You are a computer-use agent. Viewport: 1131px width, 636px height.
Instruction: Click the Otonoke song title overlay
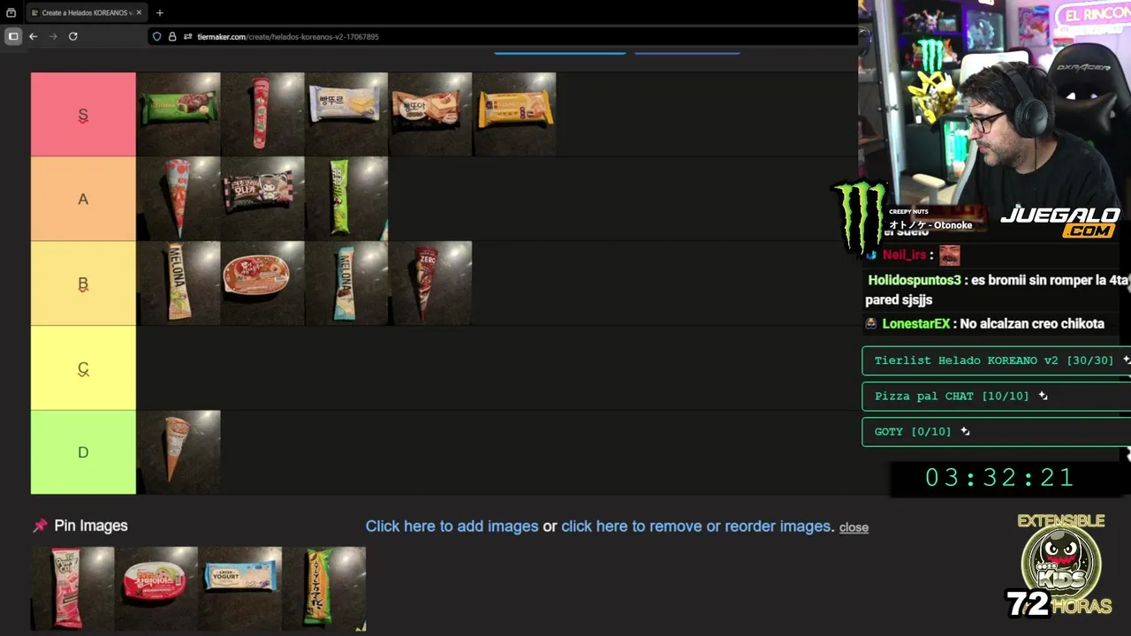930,224
